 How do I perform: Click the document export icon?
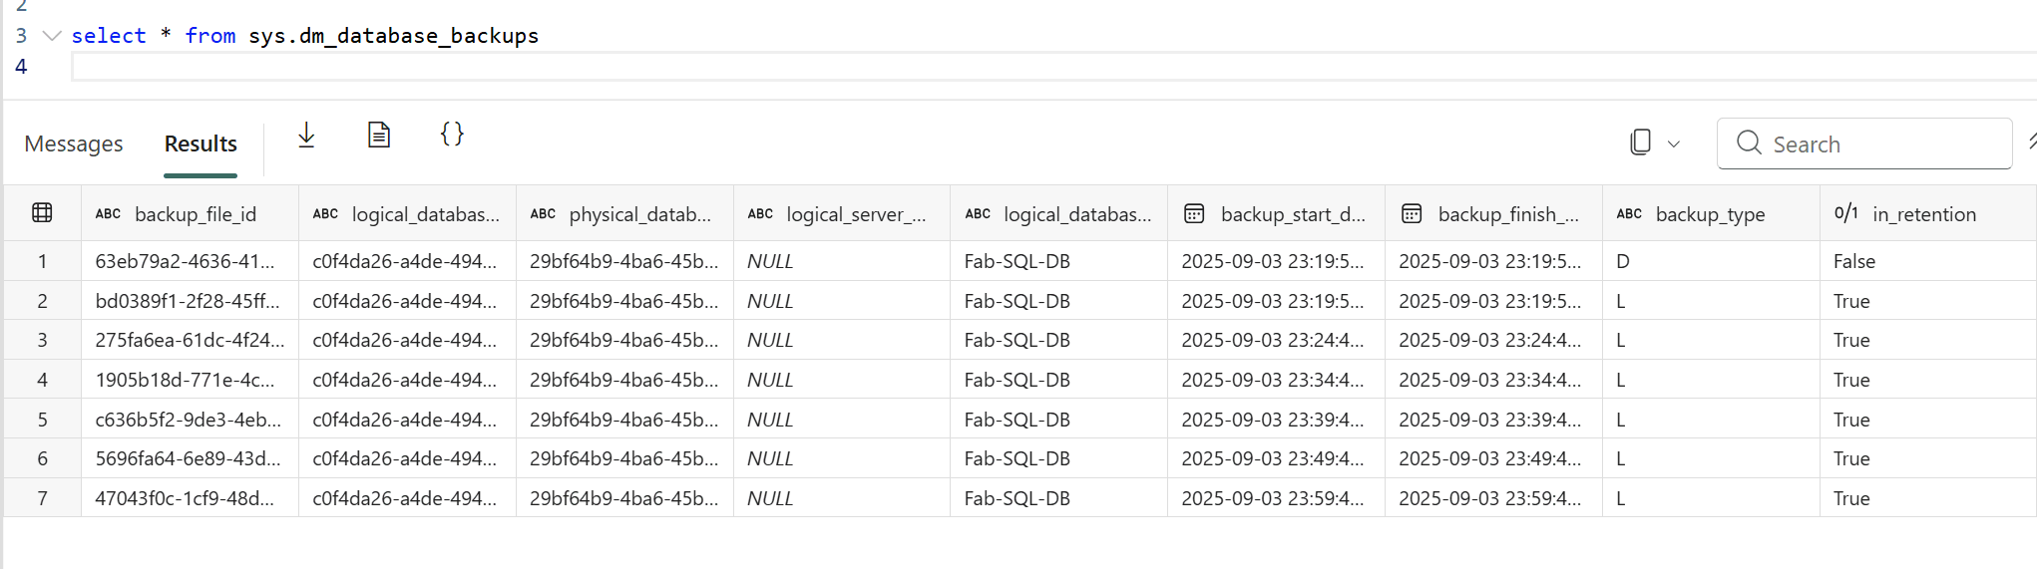[379, 135]
